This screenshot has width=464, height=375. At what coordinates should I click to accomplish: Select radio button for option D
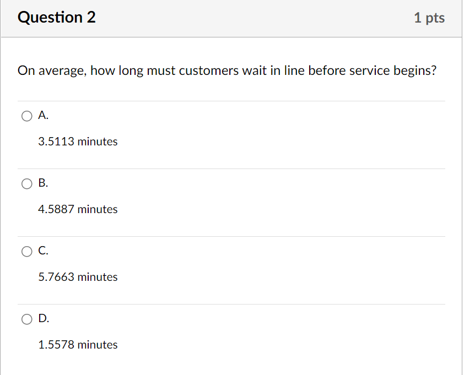26,319
